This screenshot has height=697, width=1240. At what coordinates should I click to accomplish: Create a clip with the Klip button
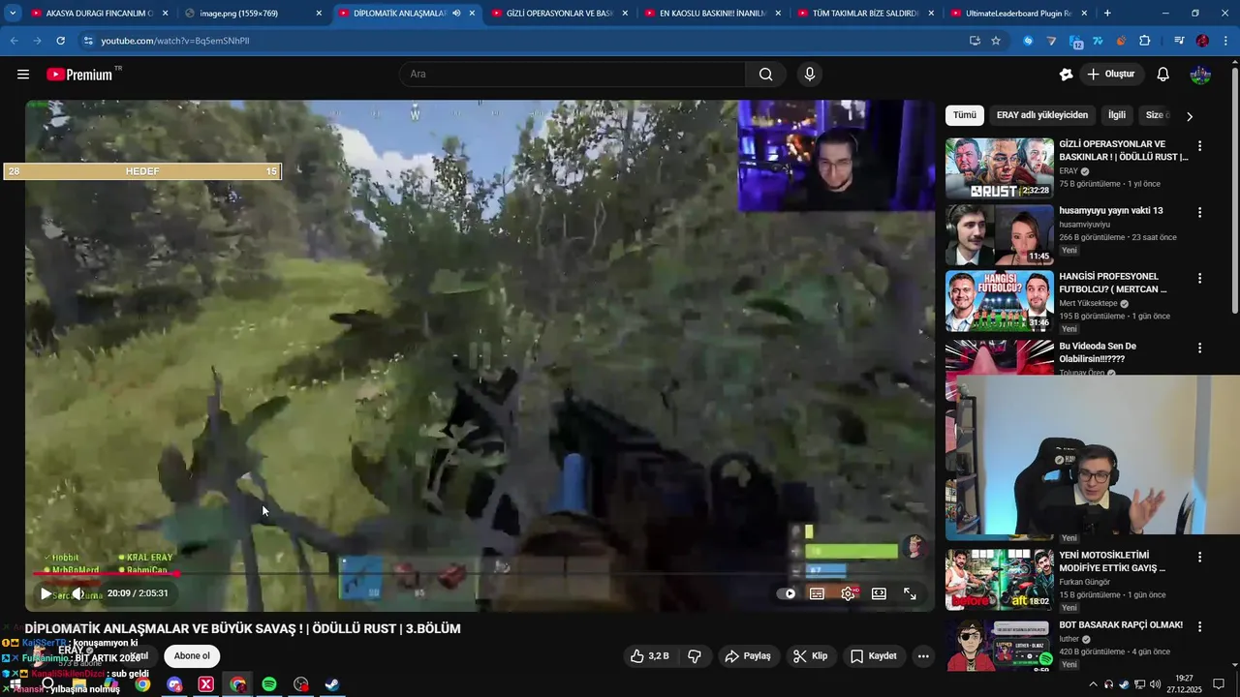810,656
